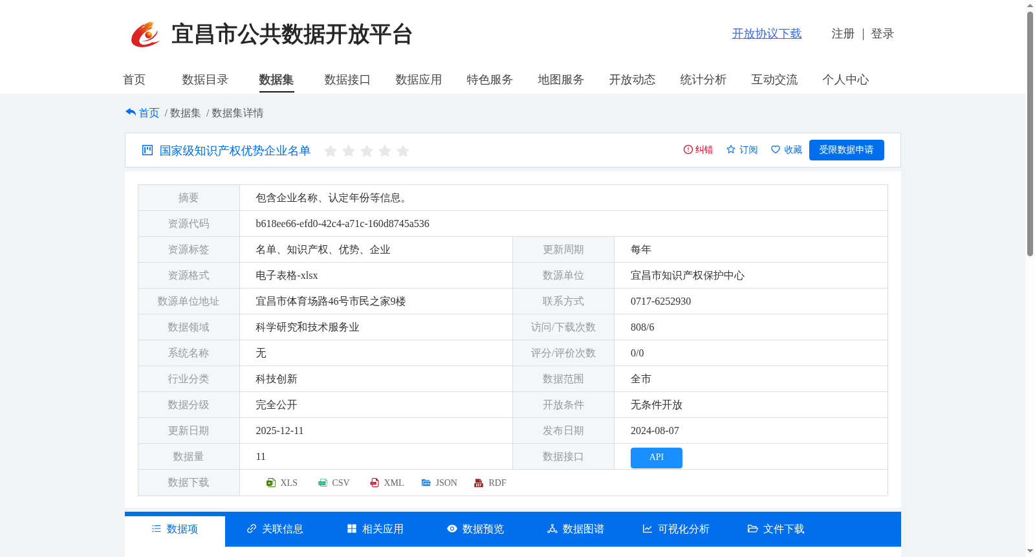Open the 首页 nav menu
1035x557 pixels.
click(x=134, y=80)
